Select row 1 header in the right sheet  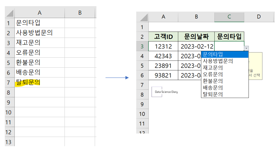point(142,27)
